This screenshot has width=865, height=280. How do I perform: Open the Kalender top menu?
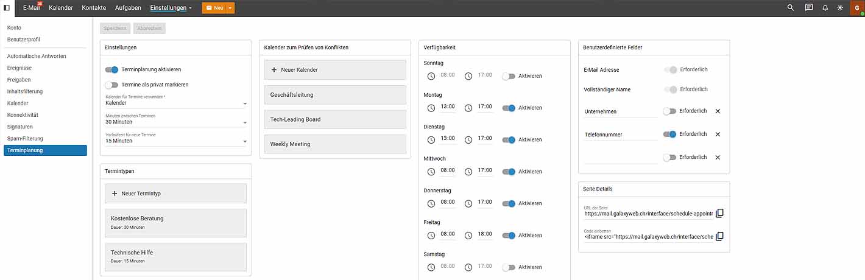[x=61, y=8]
